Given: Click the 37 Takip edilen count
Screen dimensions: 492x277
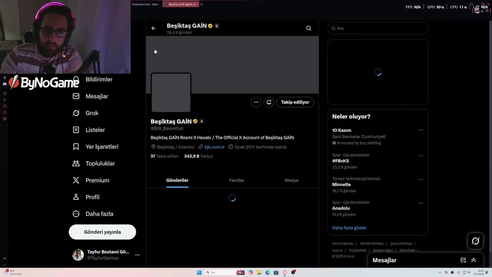Looking at the screenshot, I should [x=165, y=156].
